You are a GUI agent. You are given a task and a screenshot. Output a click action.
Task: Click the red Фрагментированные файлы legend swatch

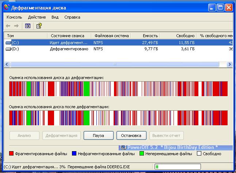[x=11, y=153]
